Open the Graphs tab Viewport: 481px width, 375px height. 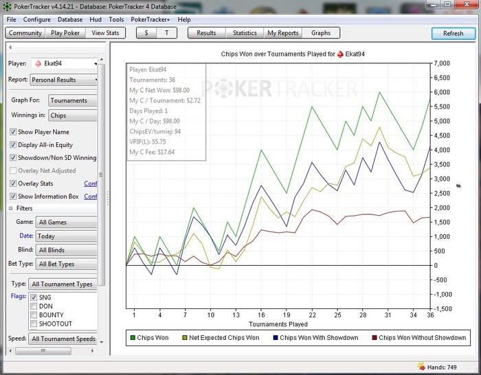321,33
